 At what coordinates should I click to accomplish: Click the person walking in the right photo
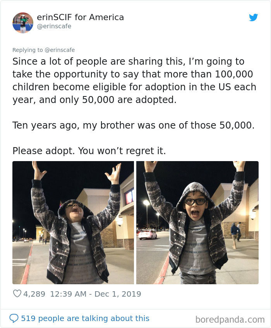(235, 234)
